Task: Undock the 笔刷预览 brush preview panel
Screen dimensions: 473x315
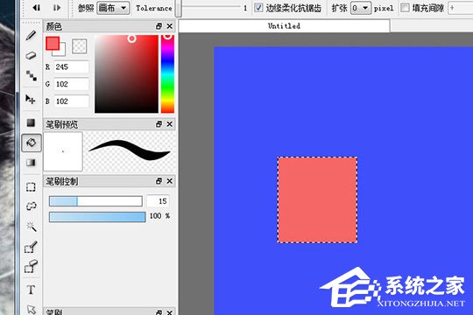Action: point(159,124)
